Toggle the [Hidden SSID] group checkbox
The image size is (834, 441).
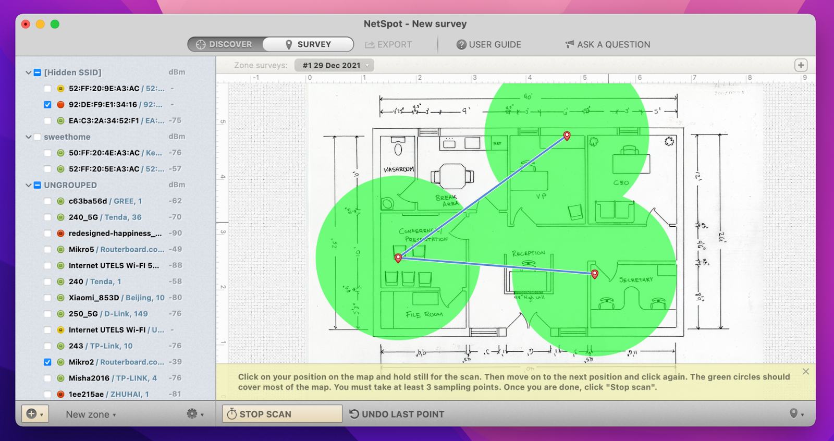(38, 72)
